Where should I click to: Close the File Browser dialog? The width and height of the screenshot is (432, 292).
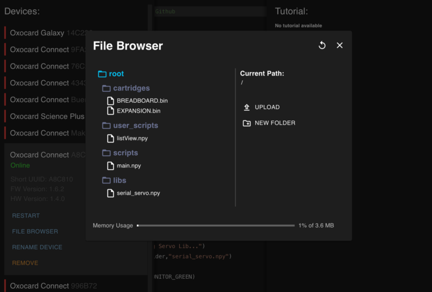[340, 46]
